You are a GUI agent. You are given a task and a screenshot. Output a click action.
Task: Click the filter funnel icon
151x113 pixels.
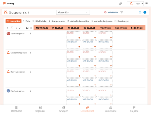122,12
